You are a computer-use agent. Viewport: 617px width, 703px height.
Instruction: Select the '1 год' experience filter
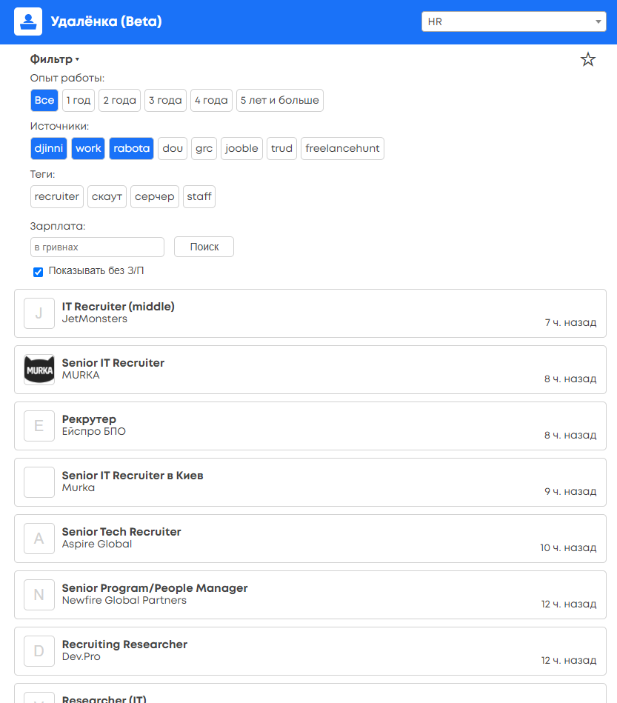coord(79,101)
